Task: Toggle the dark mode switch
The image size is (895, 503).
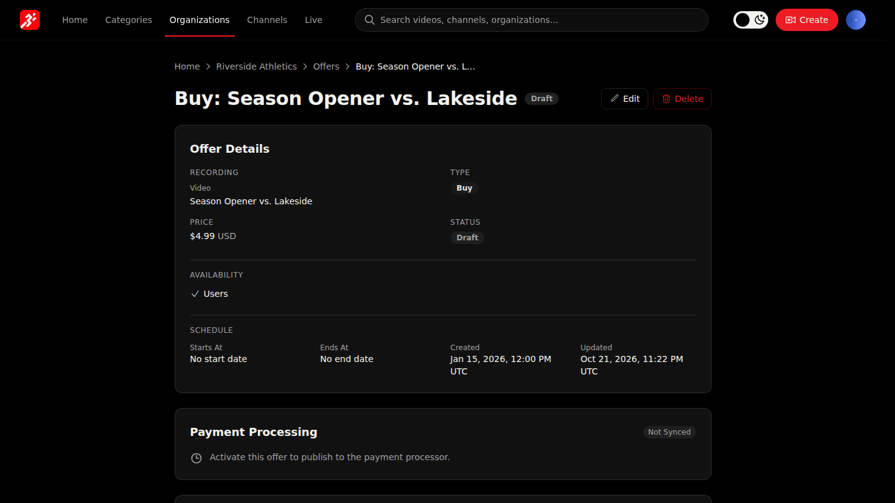Action: coord(751,20)
